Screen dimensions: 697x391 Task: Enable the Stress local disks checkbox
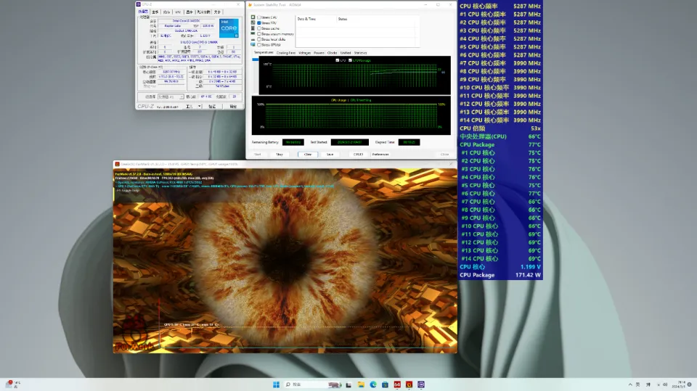click(x=259, y=39)
